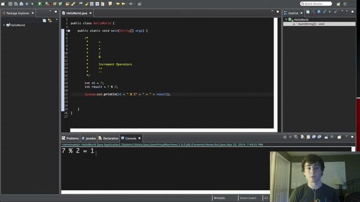Viewport: 360px width, 202px height.
Task: Click the Terminate icon in Console toolbar
Action: click(285, 137)
